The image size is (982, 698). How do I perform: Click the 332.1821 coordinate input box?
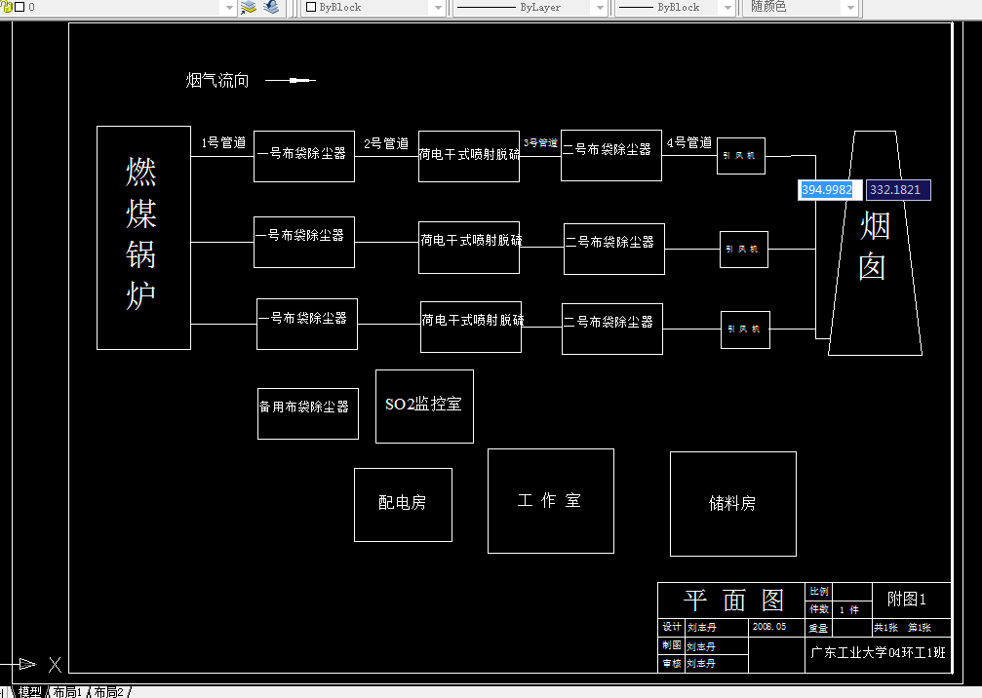pyautogui.click(x=896, y=190)
